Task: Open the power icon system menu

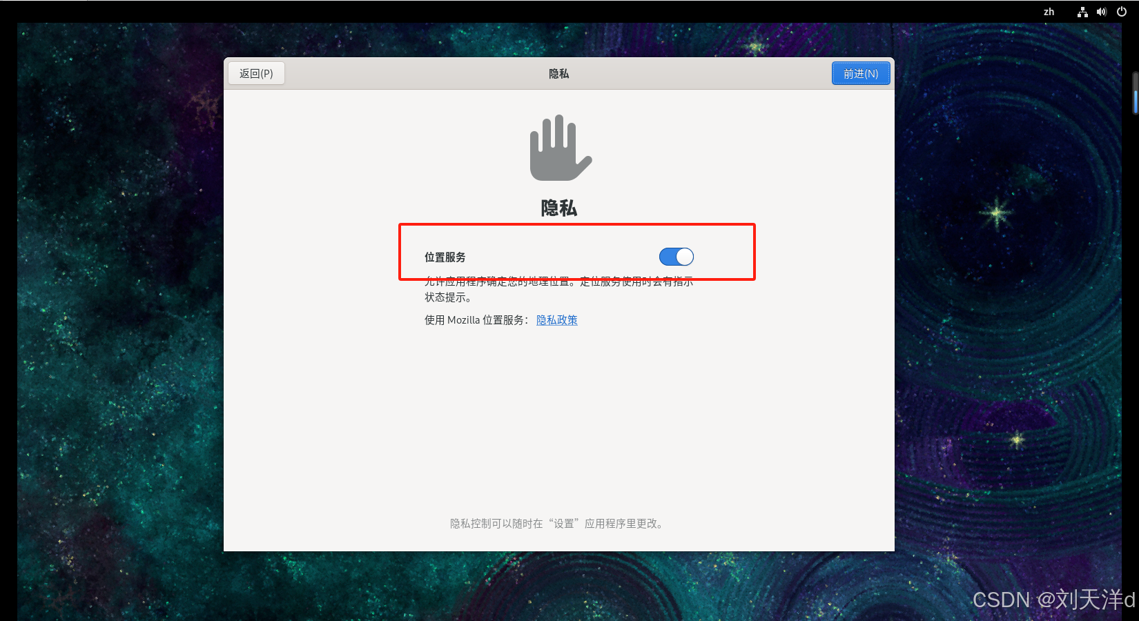Action: coord(1121,12)
